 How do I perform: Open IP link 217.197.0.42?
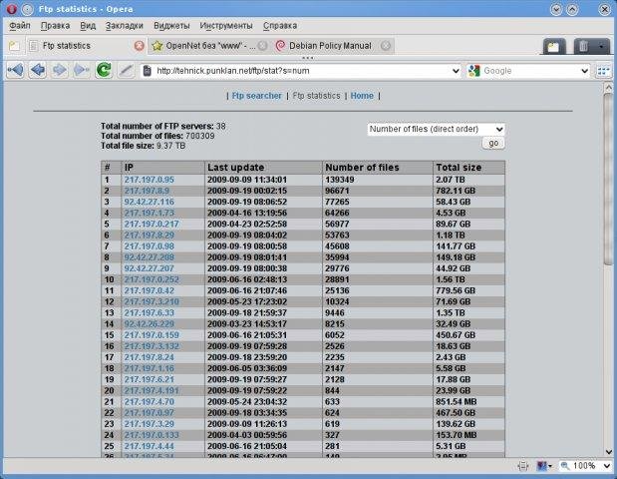[150, 290]
